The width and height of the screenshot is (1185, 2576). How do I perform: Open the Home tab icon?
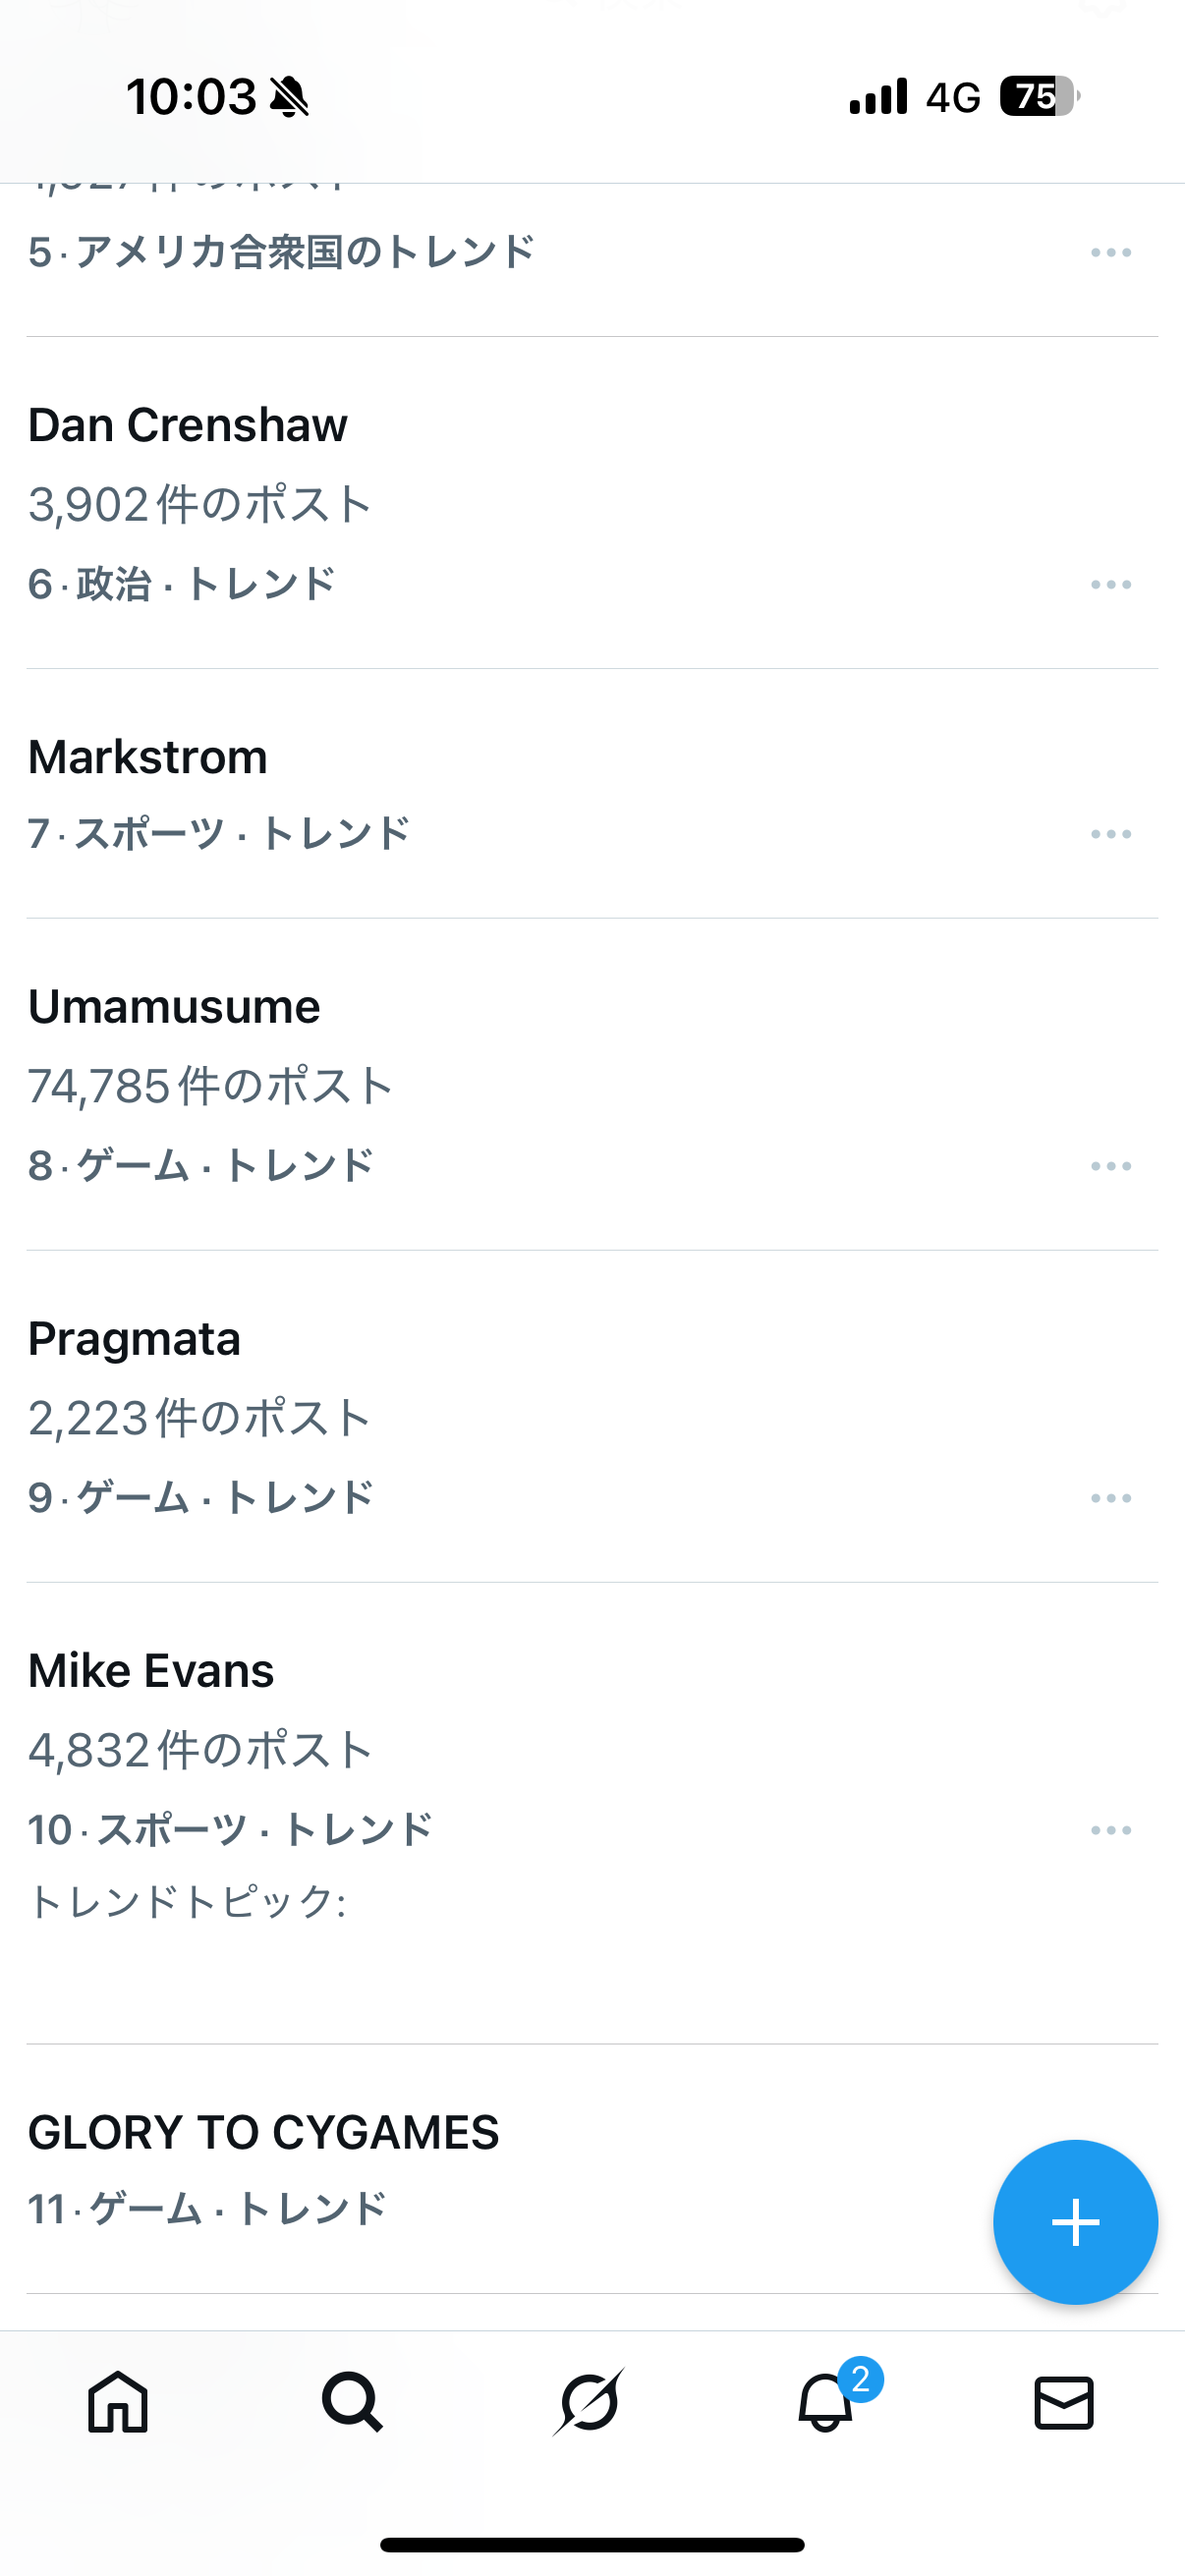[118, 2402]
